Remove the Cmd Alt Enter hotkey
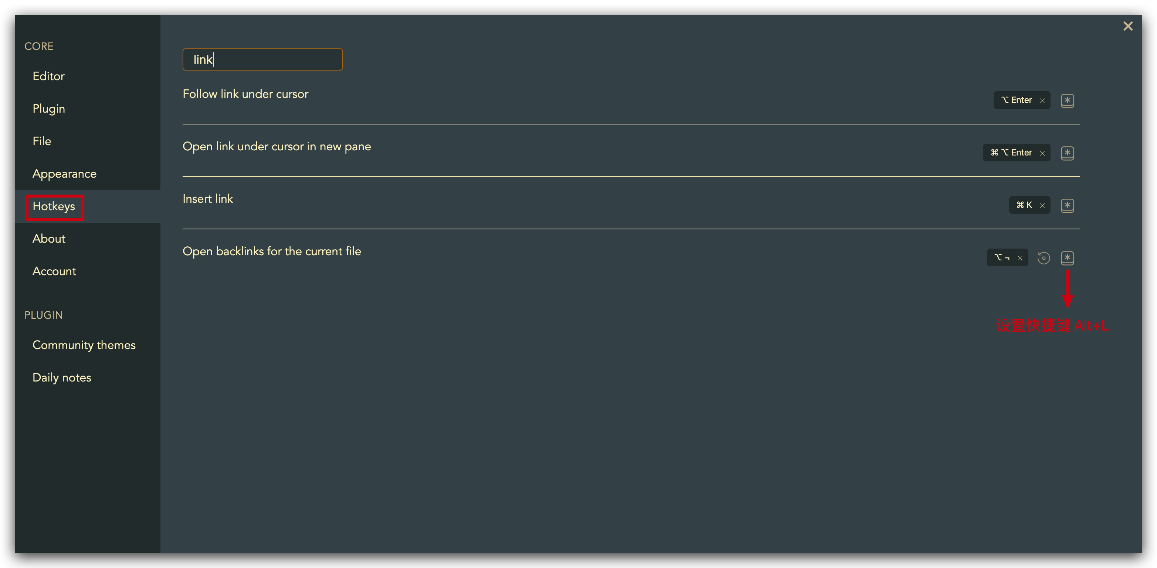The width and height of the screenshot is (1157, 568). (x=1042, y=153)
